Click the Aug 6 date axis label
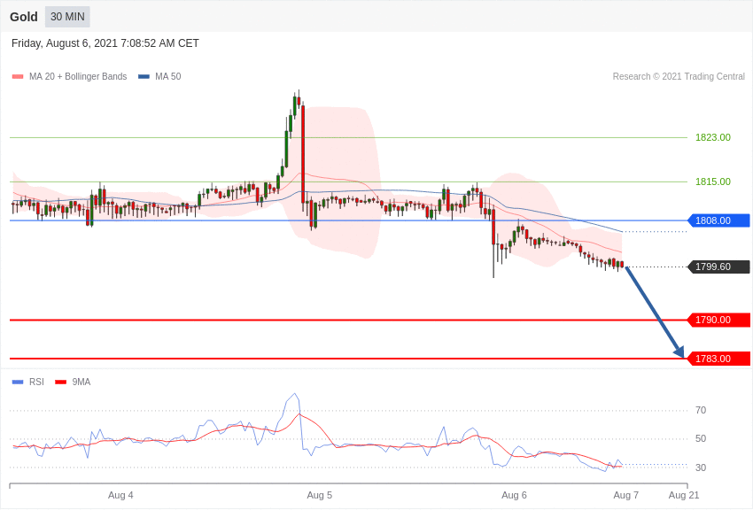This screenshot has height=510, width=753. (x=514, y=495)
